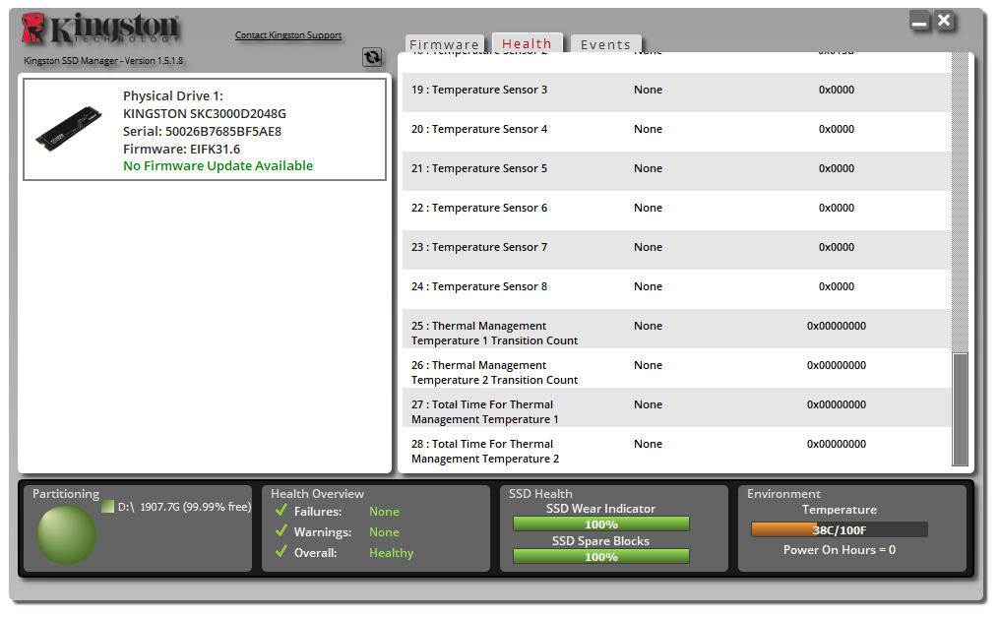Click 'No Firmware Update Available' text
This screenshot has height=617, width=999.
[x=218, y=165]
